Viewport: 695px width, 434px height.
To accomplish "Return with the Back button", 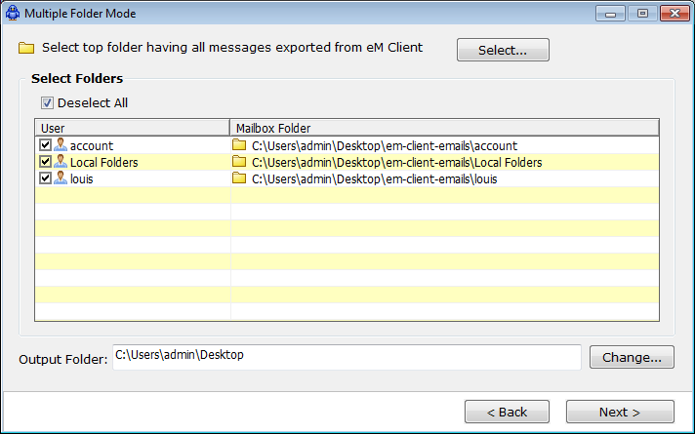I will 507,412.
